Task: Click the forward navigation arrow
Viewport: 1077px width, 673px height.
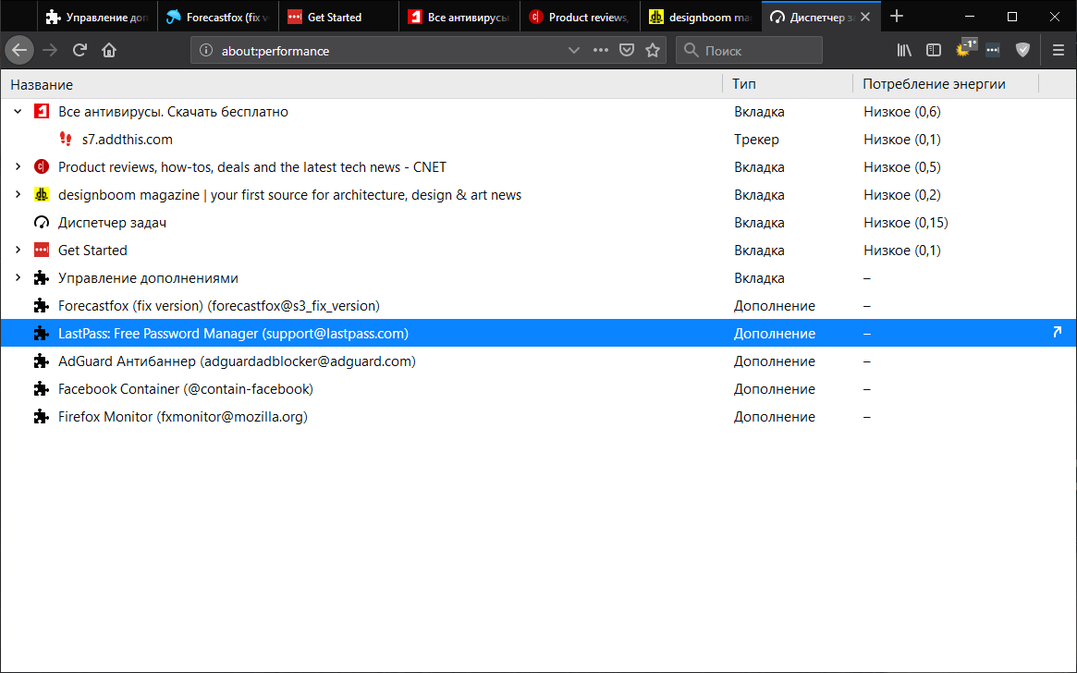Action: click(49, 50)
